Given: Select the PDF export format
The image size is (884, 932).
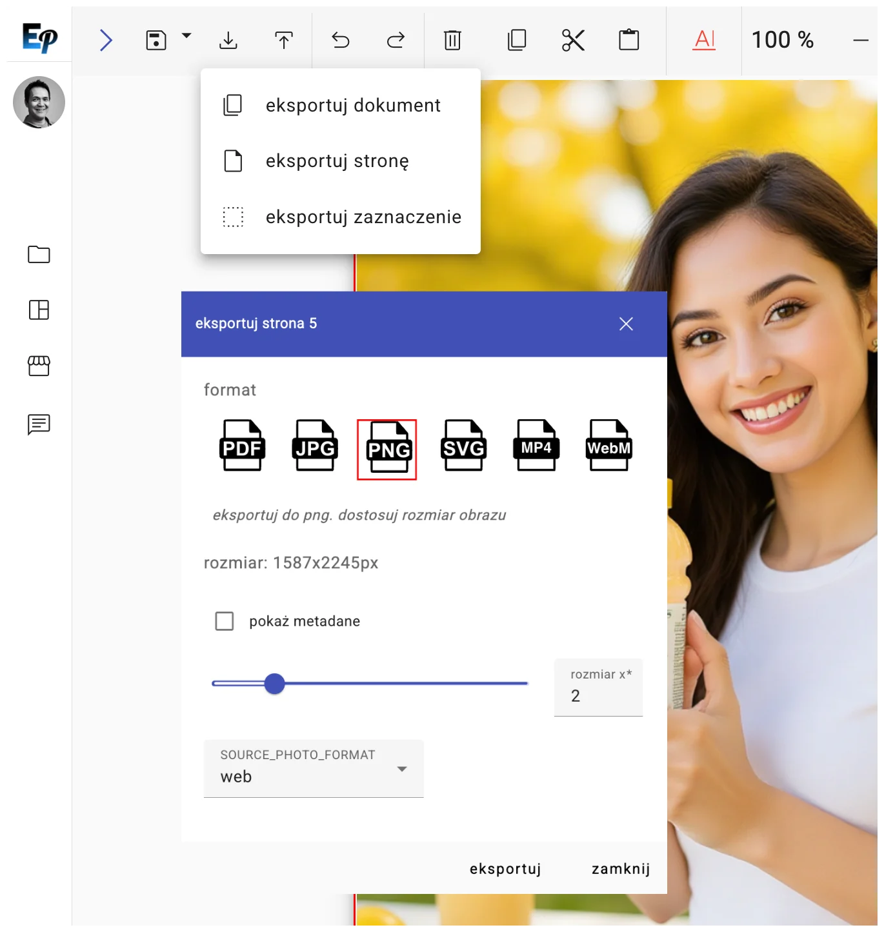Looking at the screenshot, I should tap(242, 446).
